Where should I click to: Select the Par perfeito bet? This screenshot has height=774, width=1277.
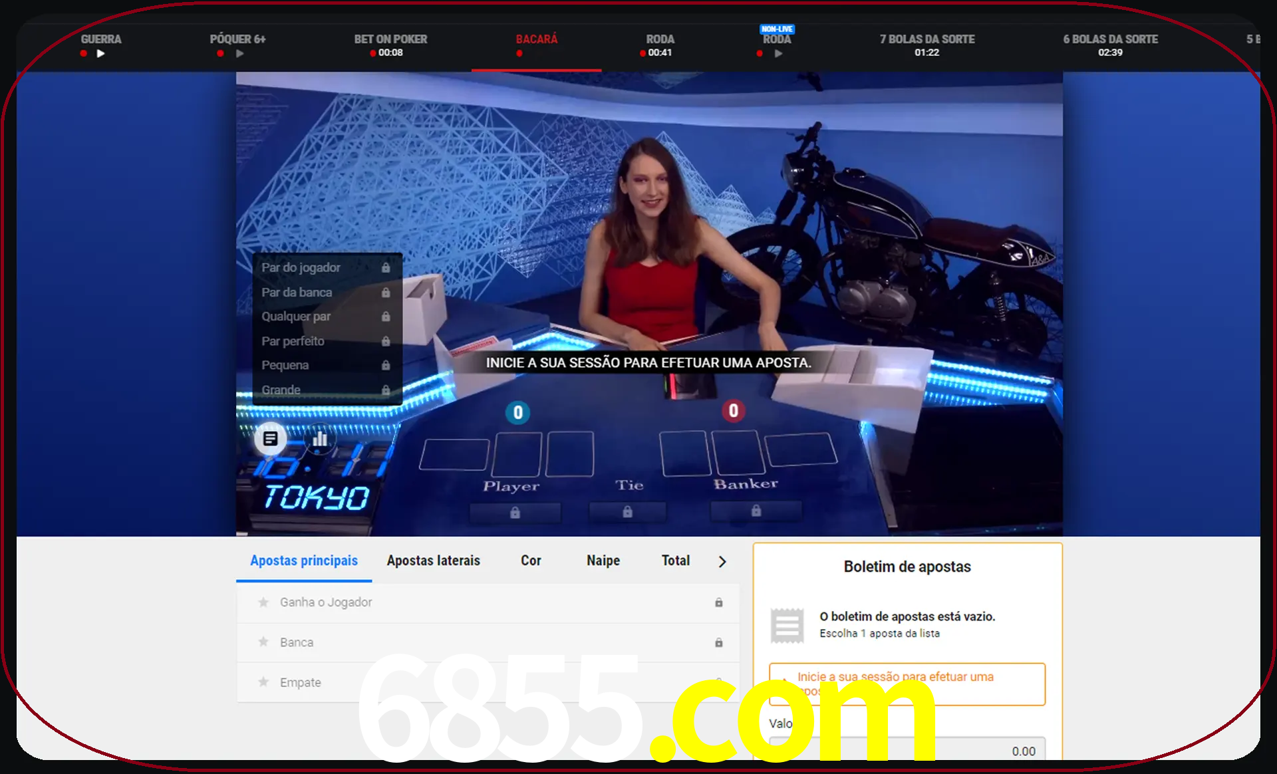[x=327, y=341]
